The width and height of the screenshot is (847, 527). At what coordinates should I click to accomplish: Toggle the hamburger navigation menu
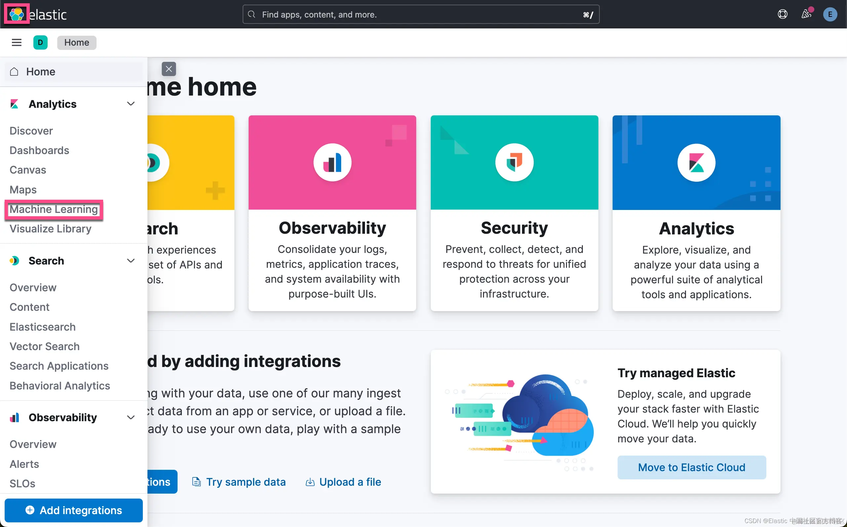coord(17,43)
